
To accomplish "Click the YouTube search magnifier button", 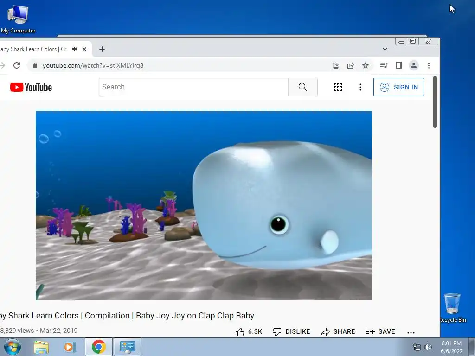I will (x=302, y=87).
